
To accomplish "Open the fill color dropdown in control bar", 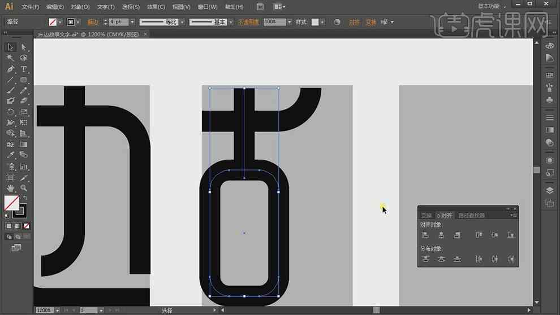I will coord(60,22).
